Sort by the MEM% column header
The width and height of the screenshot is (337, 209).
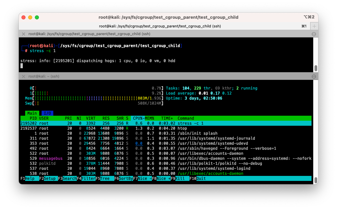(x=149, y=118)
